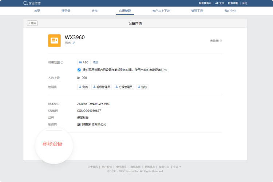Select the 测试 administrator tag
273x182 pixels.
tap(83, 87)
